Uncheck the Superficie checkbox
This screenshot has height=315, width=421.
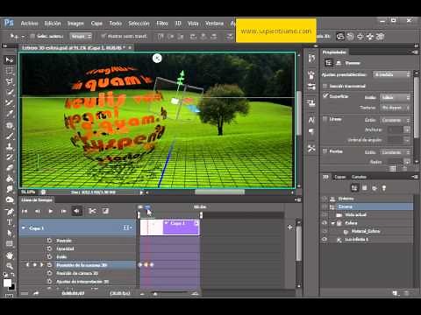click(325, 95)
